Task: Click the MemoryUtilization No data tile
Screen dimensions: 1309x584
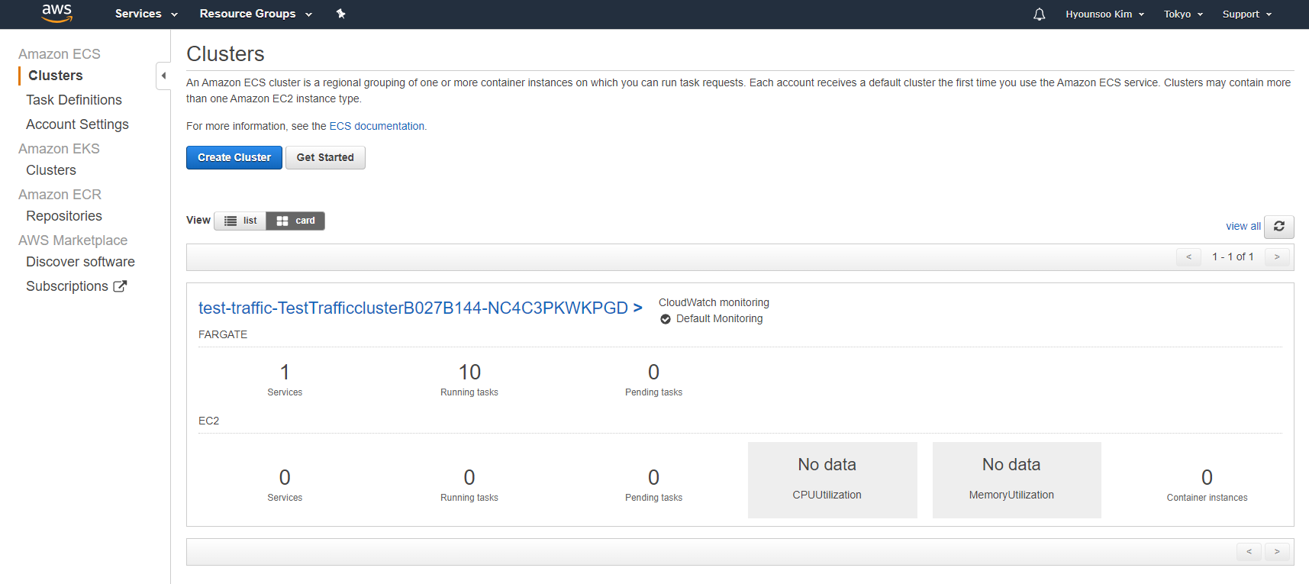Action: 1017,480
